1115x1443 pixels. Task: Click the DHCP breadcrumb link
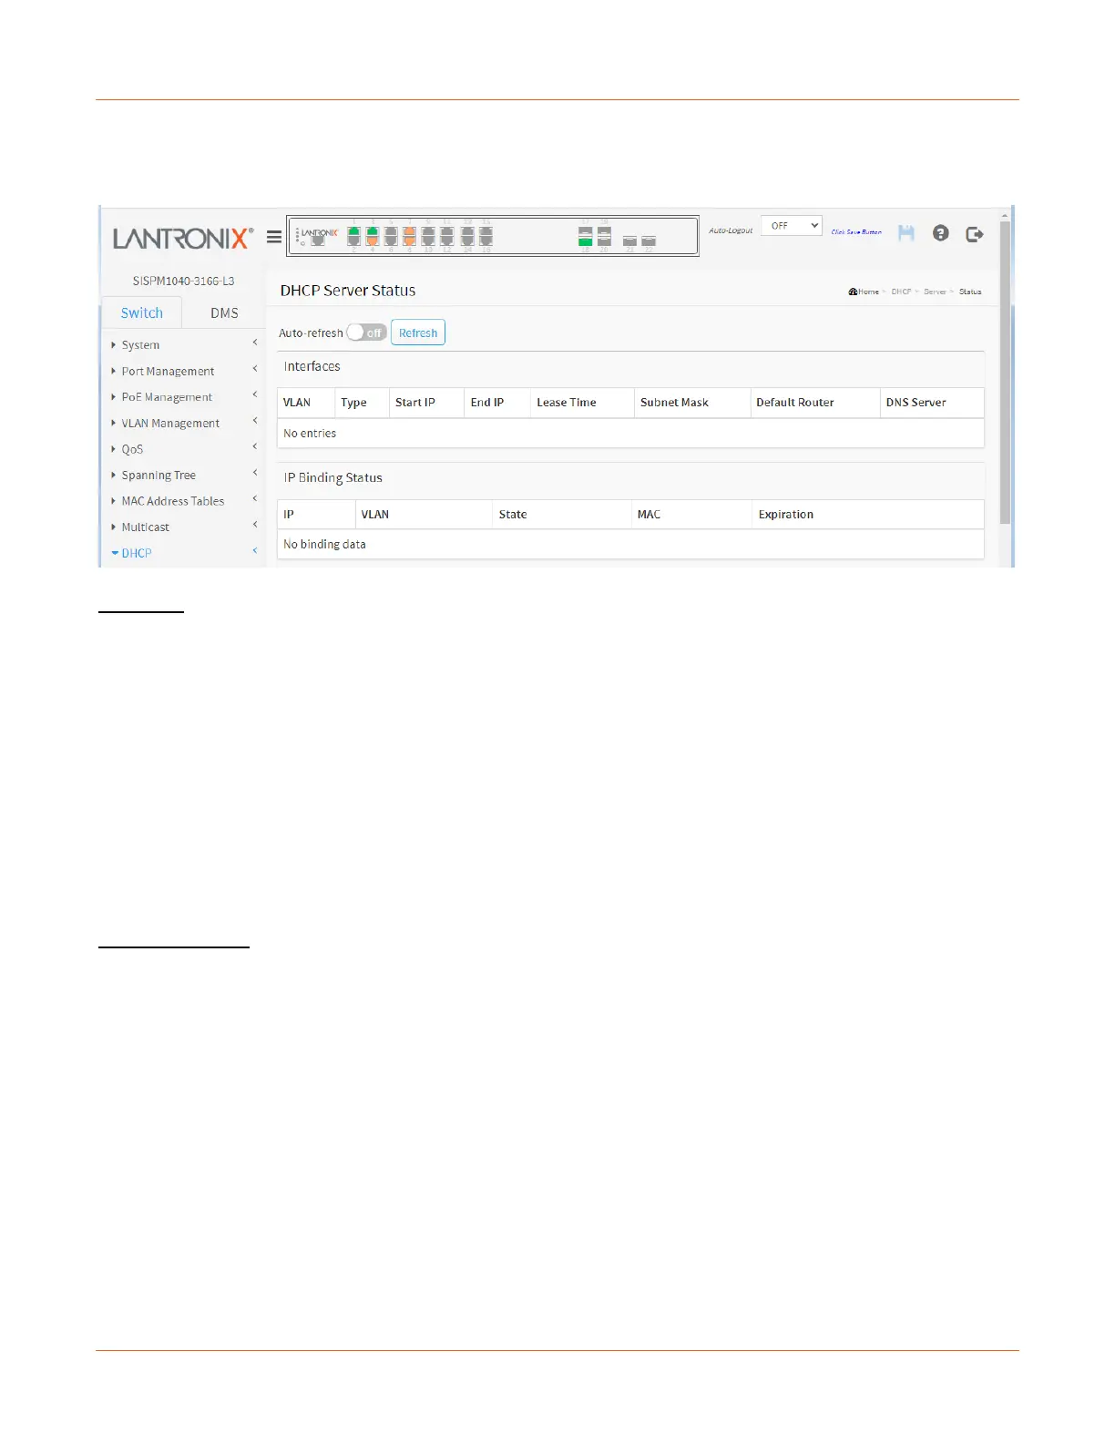pos(901,292)
